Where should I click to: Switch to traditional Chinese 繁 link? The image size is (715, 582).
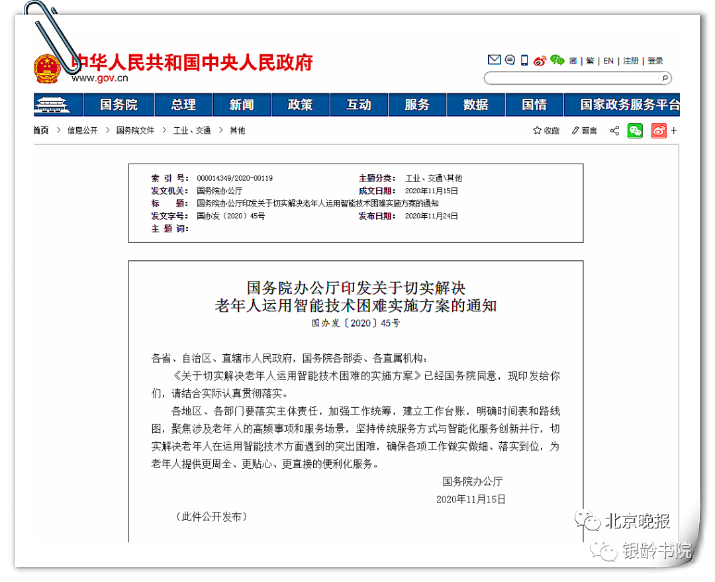590,61
